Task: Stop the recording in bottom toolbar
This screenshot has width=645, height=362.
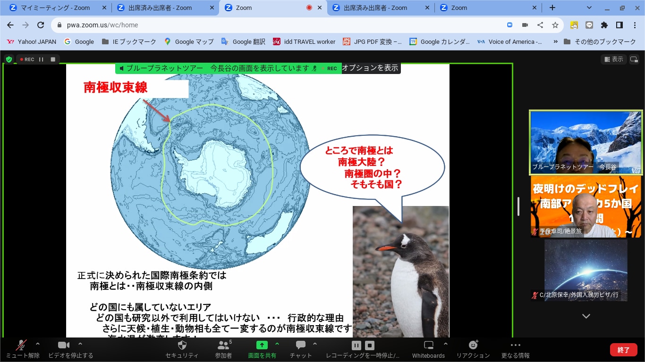Action: (370, 346)
